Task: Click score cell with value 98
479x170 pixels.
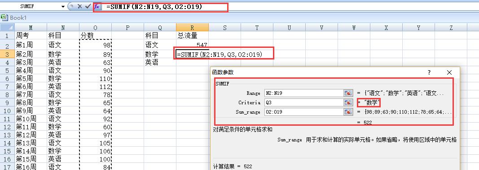Action: point(95,45)
